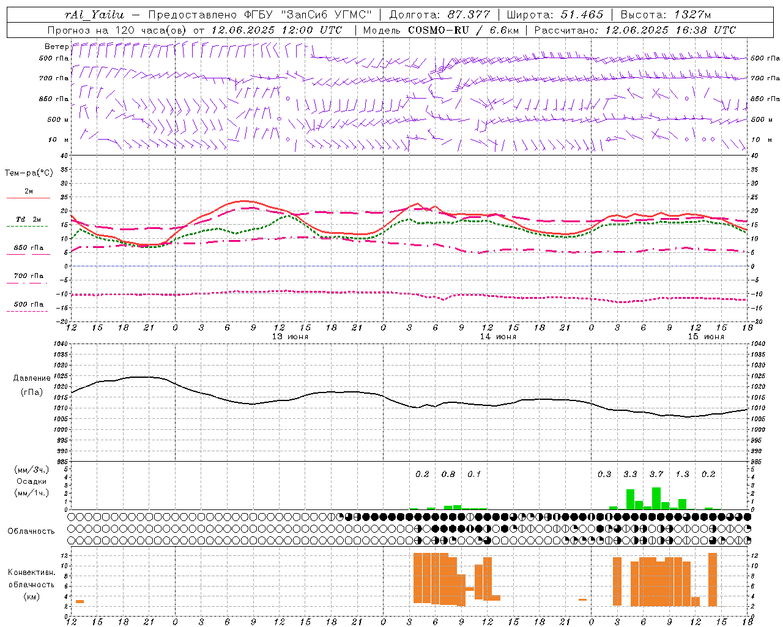Click the 14 июня date label

pos(498,337)
